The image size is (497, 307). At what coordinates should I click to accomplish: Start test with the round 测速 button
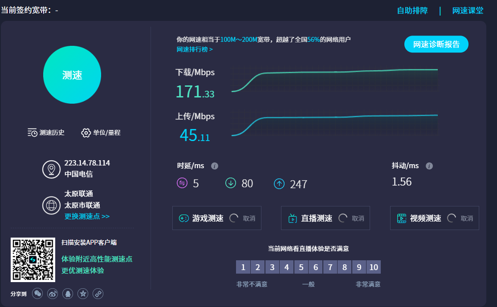pos(72,75)
